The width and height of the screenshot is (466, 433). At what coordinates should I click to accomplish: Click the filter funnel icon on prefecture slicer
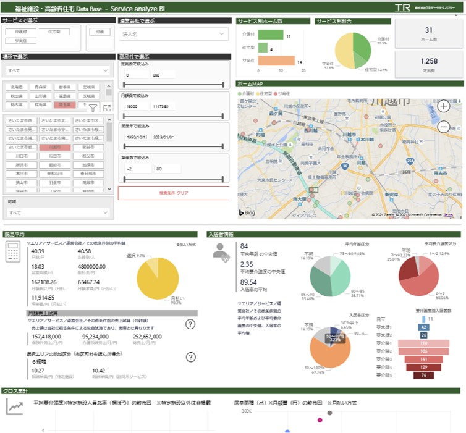(x=93, y=108)
